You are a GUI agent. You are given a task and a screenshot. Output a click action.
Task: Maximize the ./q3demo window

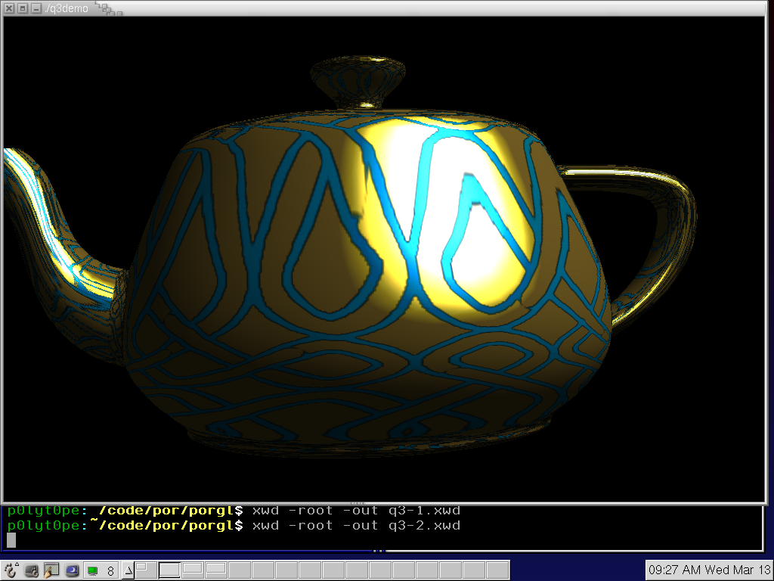pyautogui.click(x=23, y=8)
